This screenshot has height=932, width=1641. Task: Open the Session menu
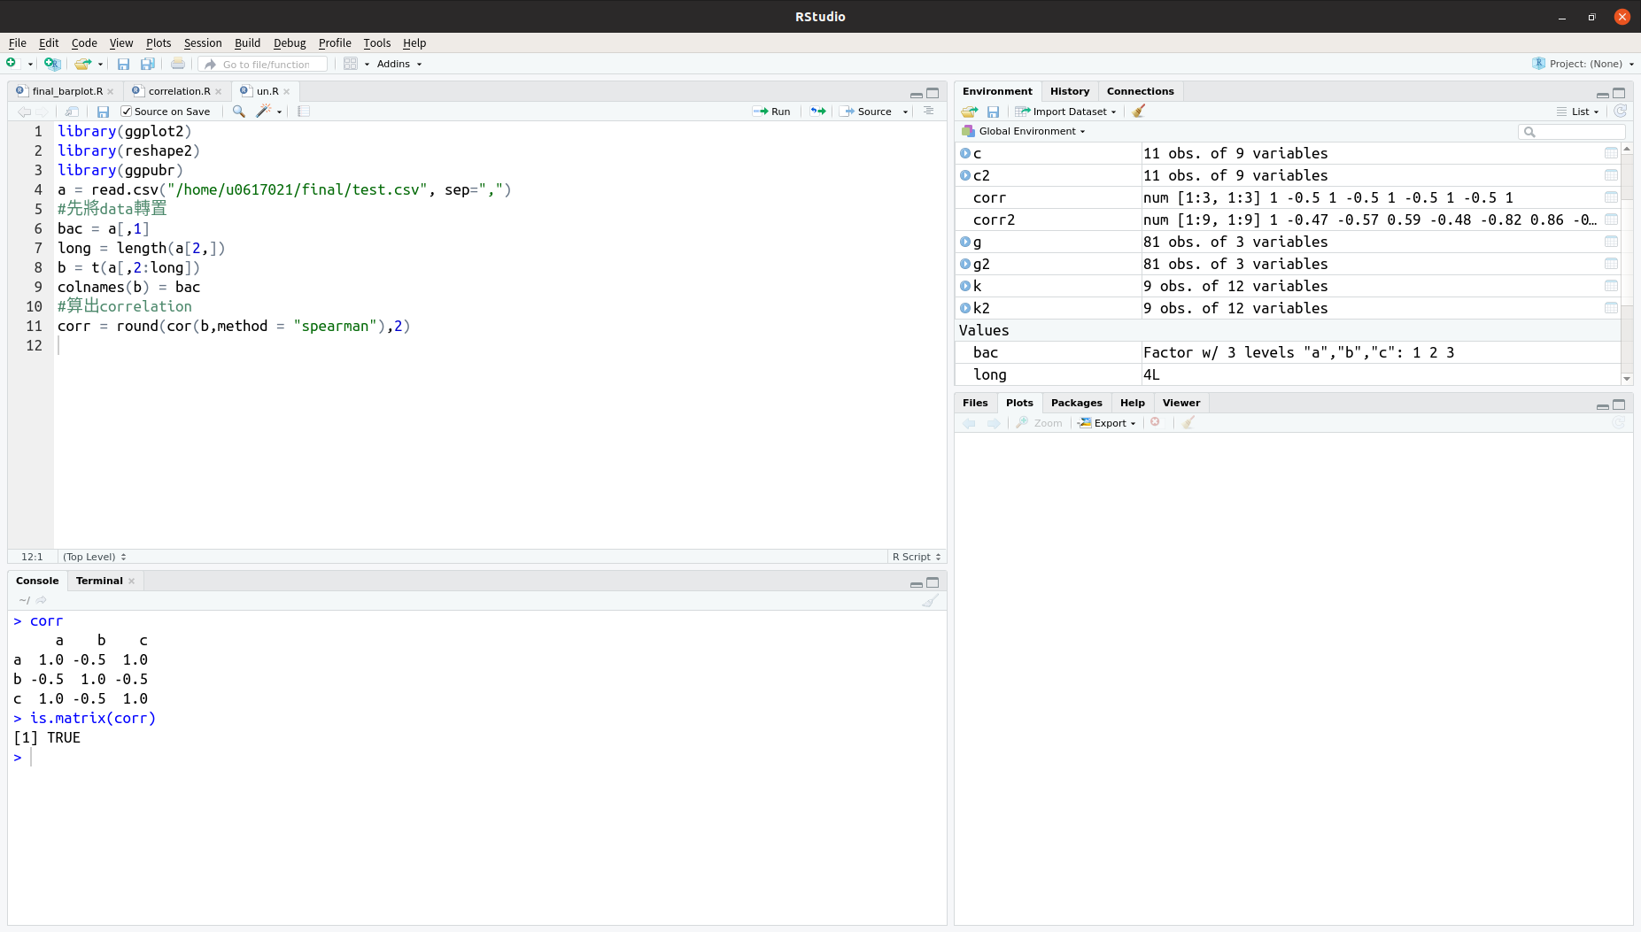[x=203, y=42]
